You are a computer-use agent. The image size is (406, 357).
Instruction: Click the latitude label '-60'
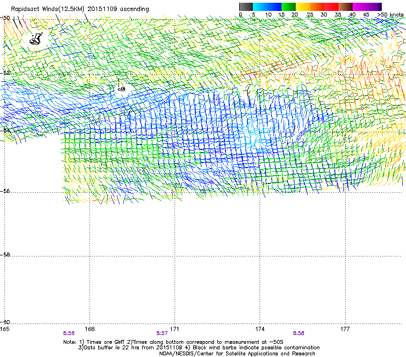pyautogui.click(x=5, y=322)
